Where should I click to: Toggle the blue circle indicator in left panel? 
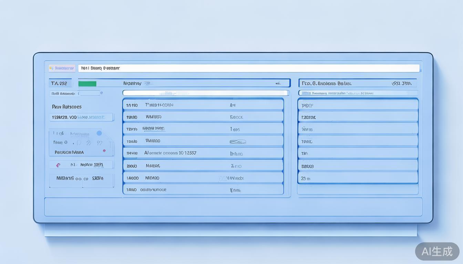point(99,133)
